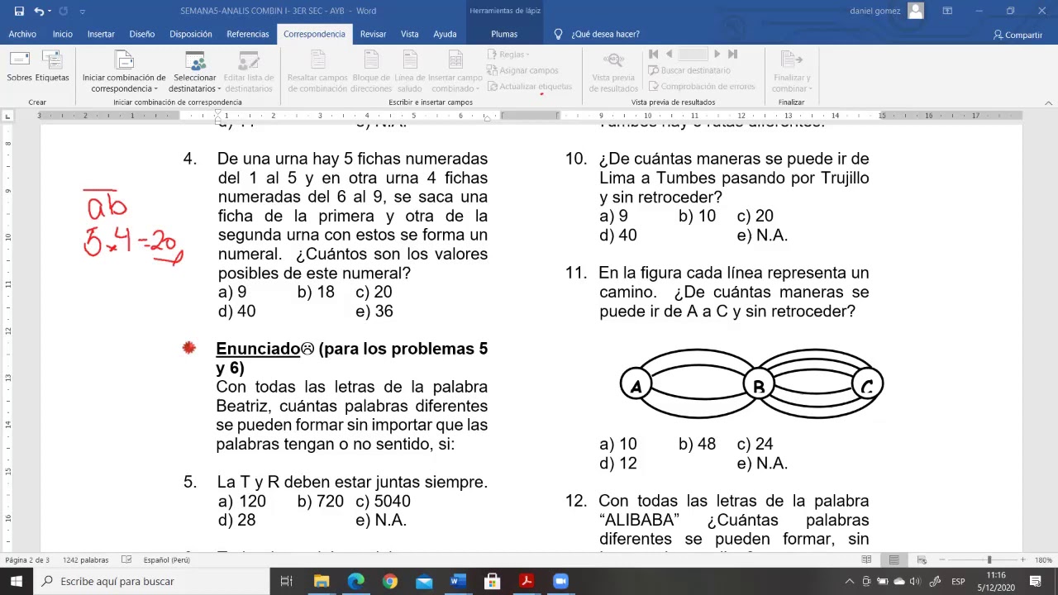
Task: Click the daniel gomez account avatar
Action: click(x=915, y=11)
